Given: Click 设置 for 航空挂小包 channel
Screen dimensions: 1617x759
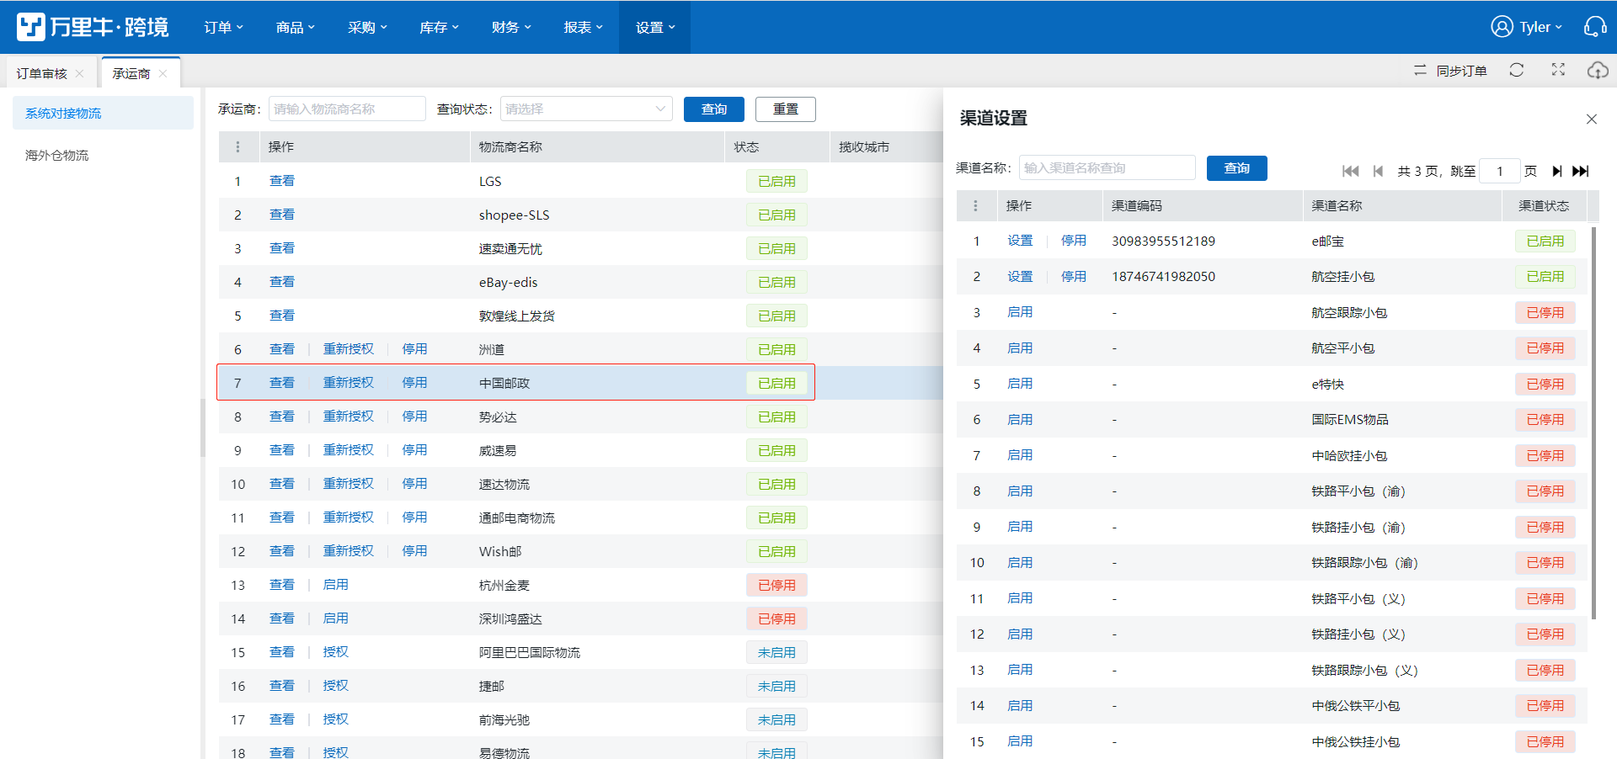Looking at the screenshot, I should 1020,277.
